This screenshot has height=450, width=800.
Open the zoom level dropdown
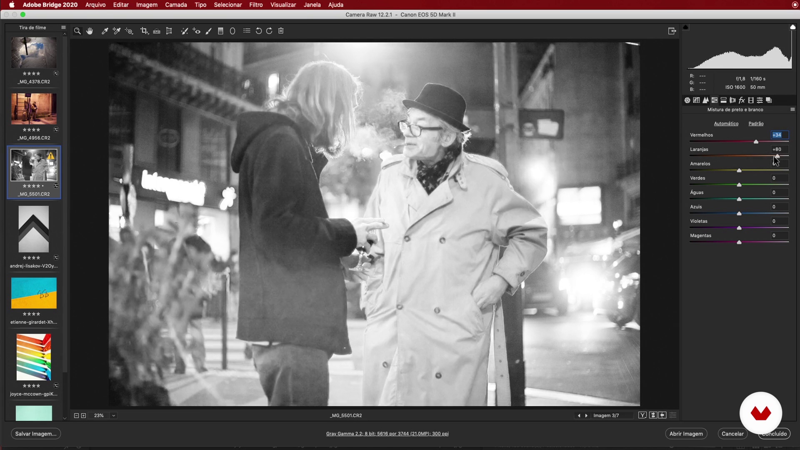pyautogui.click(x=113, y=415)
